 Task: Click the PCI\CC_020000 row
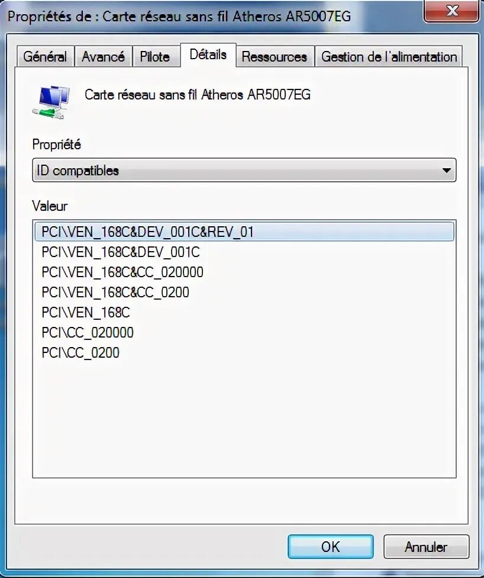(244, 332)
